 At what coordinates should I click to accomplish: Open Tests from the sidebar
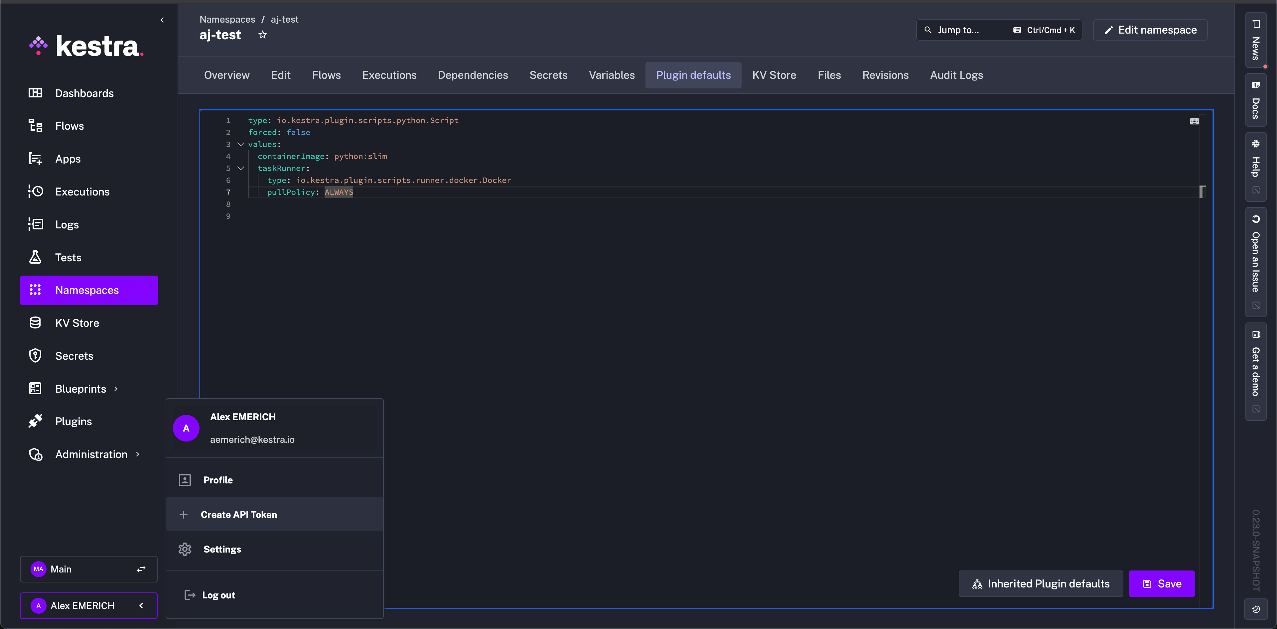pos(68,257)
